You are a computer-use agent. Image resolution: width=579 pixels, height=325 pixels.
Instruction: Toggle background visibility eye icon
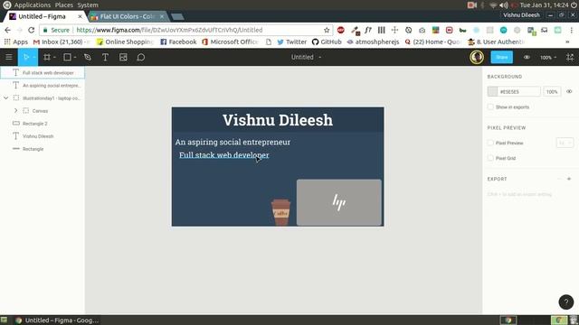(x=569, y=91)
